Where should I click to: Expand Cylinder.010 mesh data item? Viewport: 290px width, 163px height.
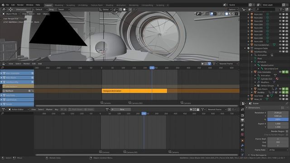255,79
